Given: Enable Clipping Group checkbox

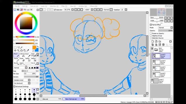Looking at the screenshot, I should coord(151,36).
